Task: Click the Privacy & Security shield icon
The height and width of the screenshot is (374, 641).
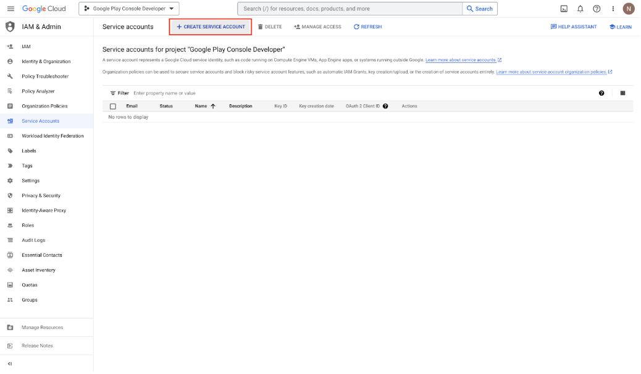Action: pos(10,196)
